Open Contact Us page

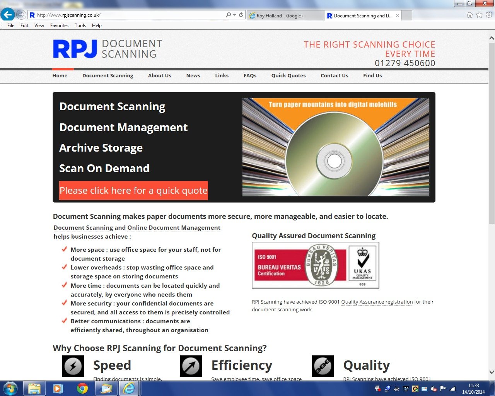tap(334, 75)
